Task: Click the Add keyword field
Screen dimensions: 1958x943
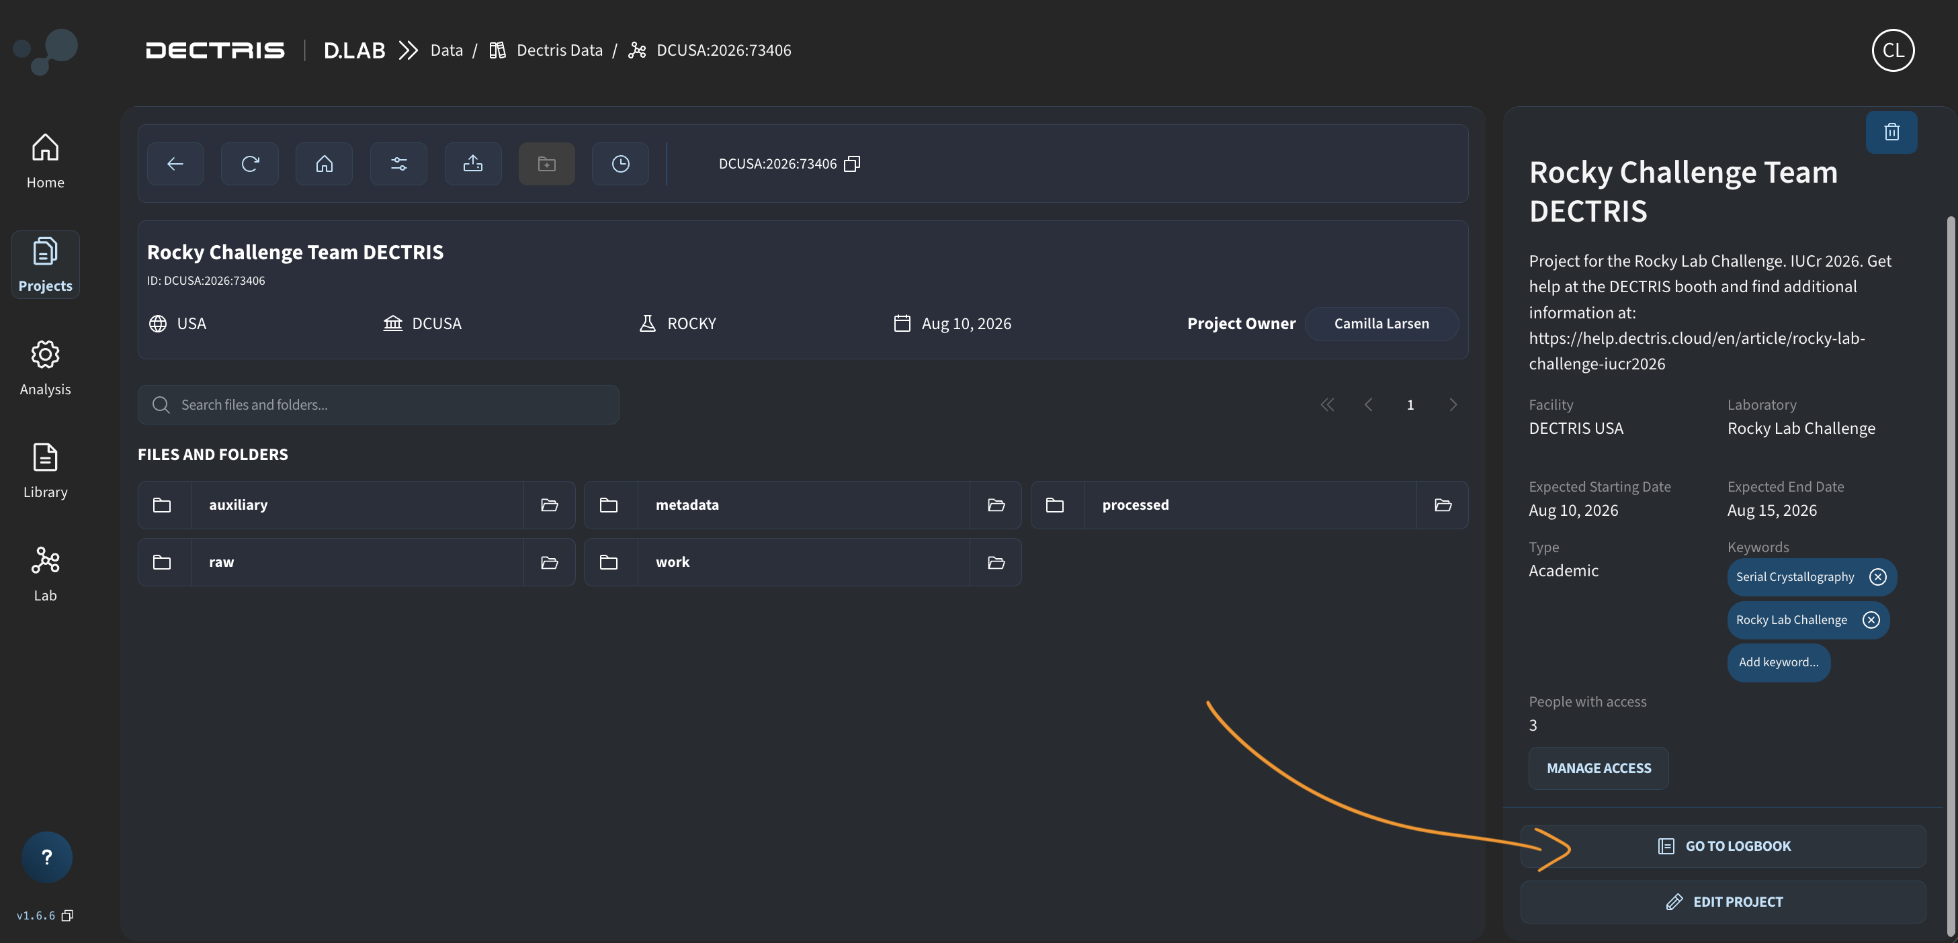Action: pyautogui.click(x=1779, y=663)
